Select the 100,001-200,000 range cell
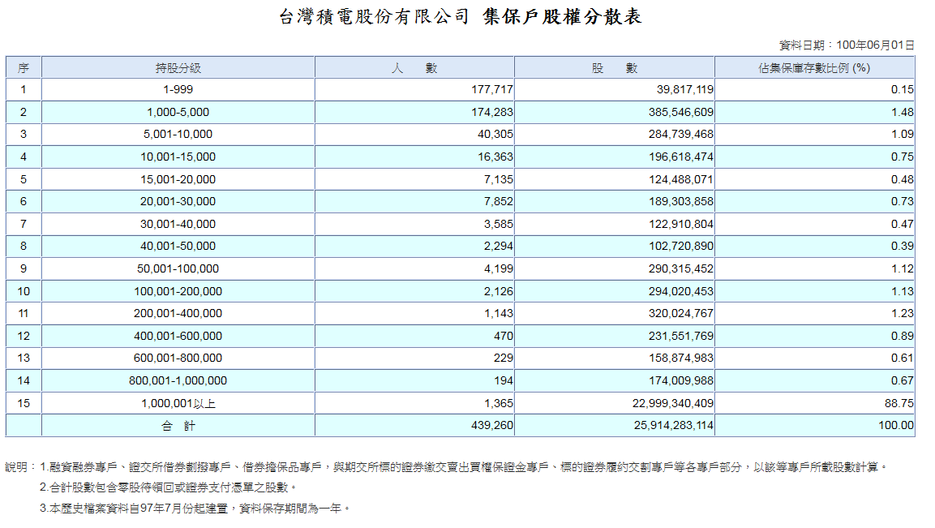Screen dimensions: 935x528 (178, 292)
